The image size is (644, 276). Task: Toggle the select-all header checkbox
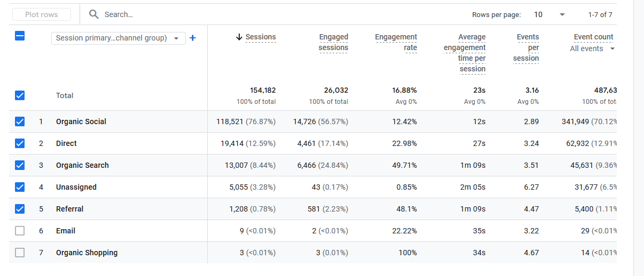point(20,36)
